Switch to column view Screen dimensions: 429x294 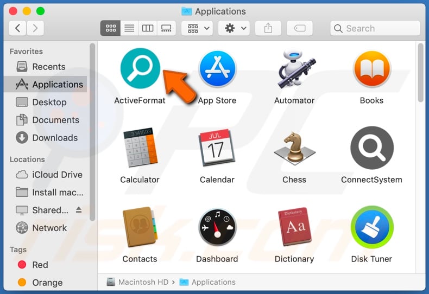(x=148, y=28)
